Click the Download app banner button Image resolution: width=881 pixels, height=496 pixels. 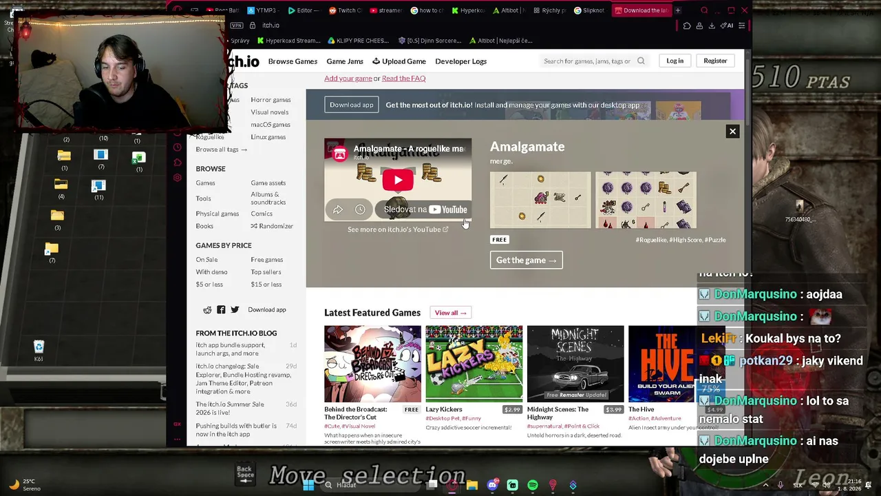click(x=352, y=105)
